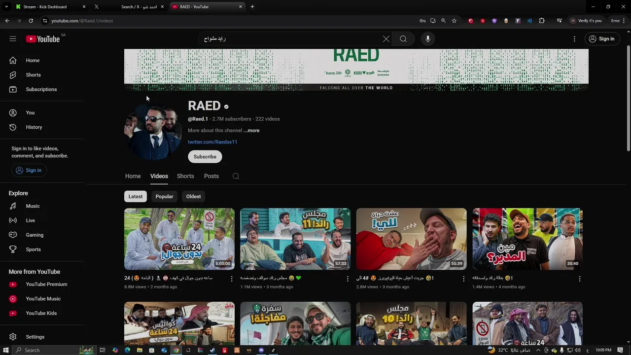
Task: Click the YouTube logo
Action: point(43,39)
